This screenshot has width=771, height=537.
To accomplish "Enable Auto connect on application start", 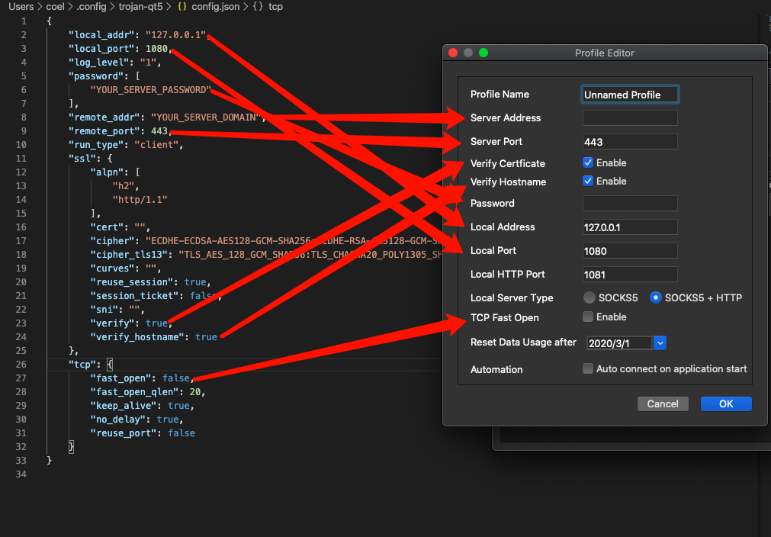I will [x=588, y=368].
